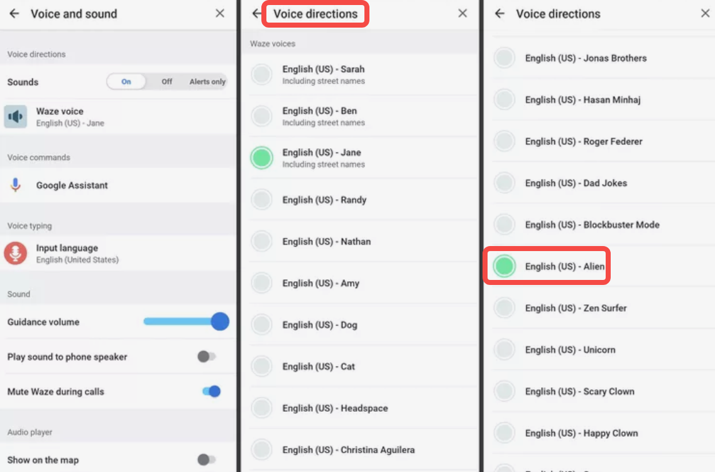
Task: Switch Sounds setting to Off
Action: (x=166, y=82)
